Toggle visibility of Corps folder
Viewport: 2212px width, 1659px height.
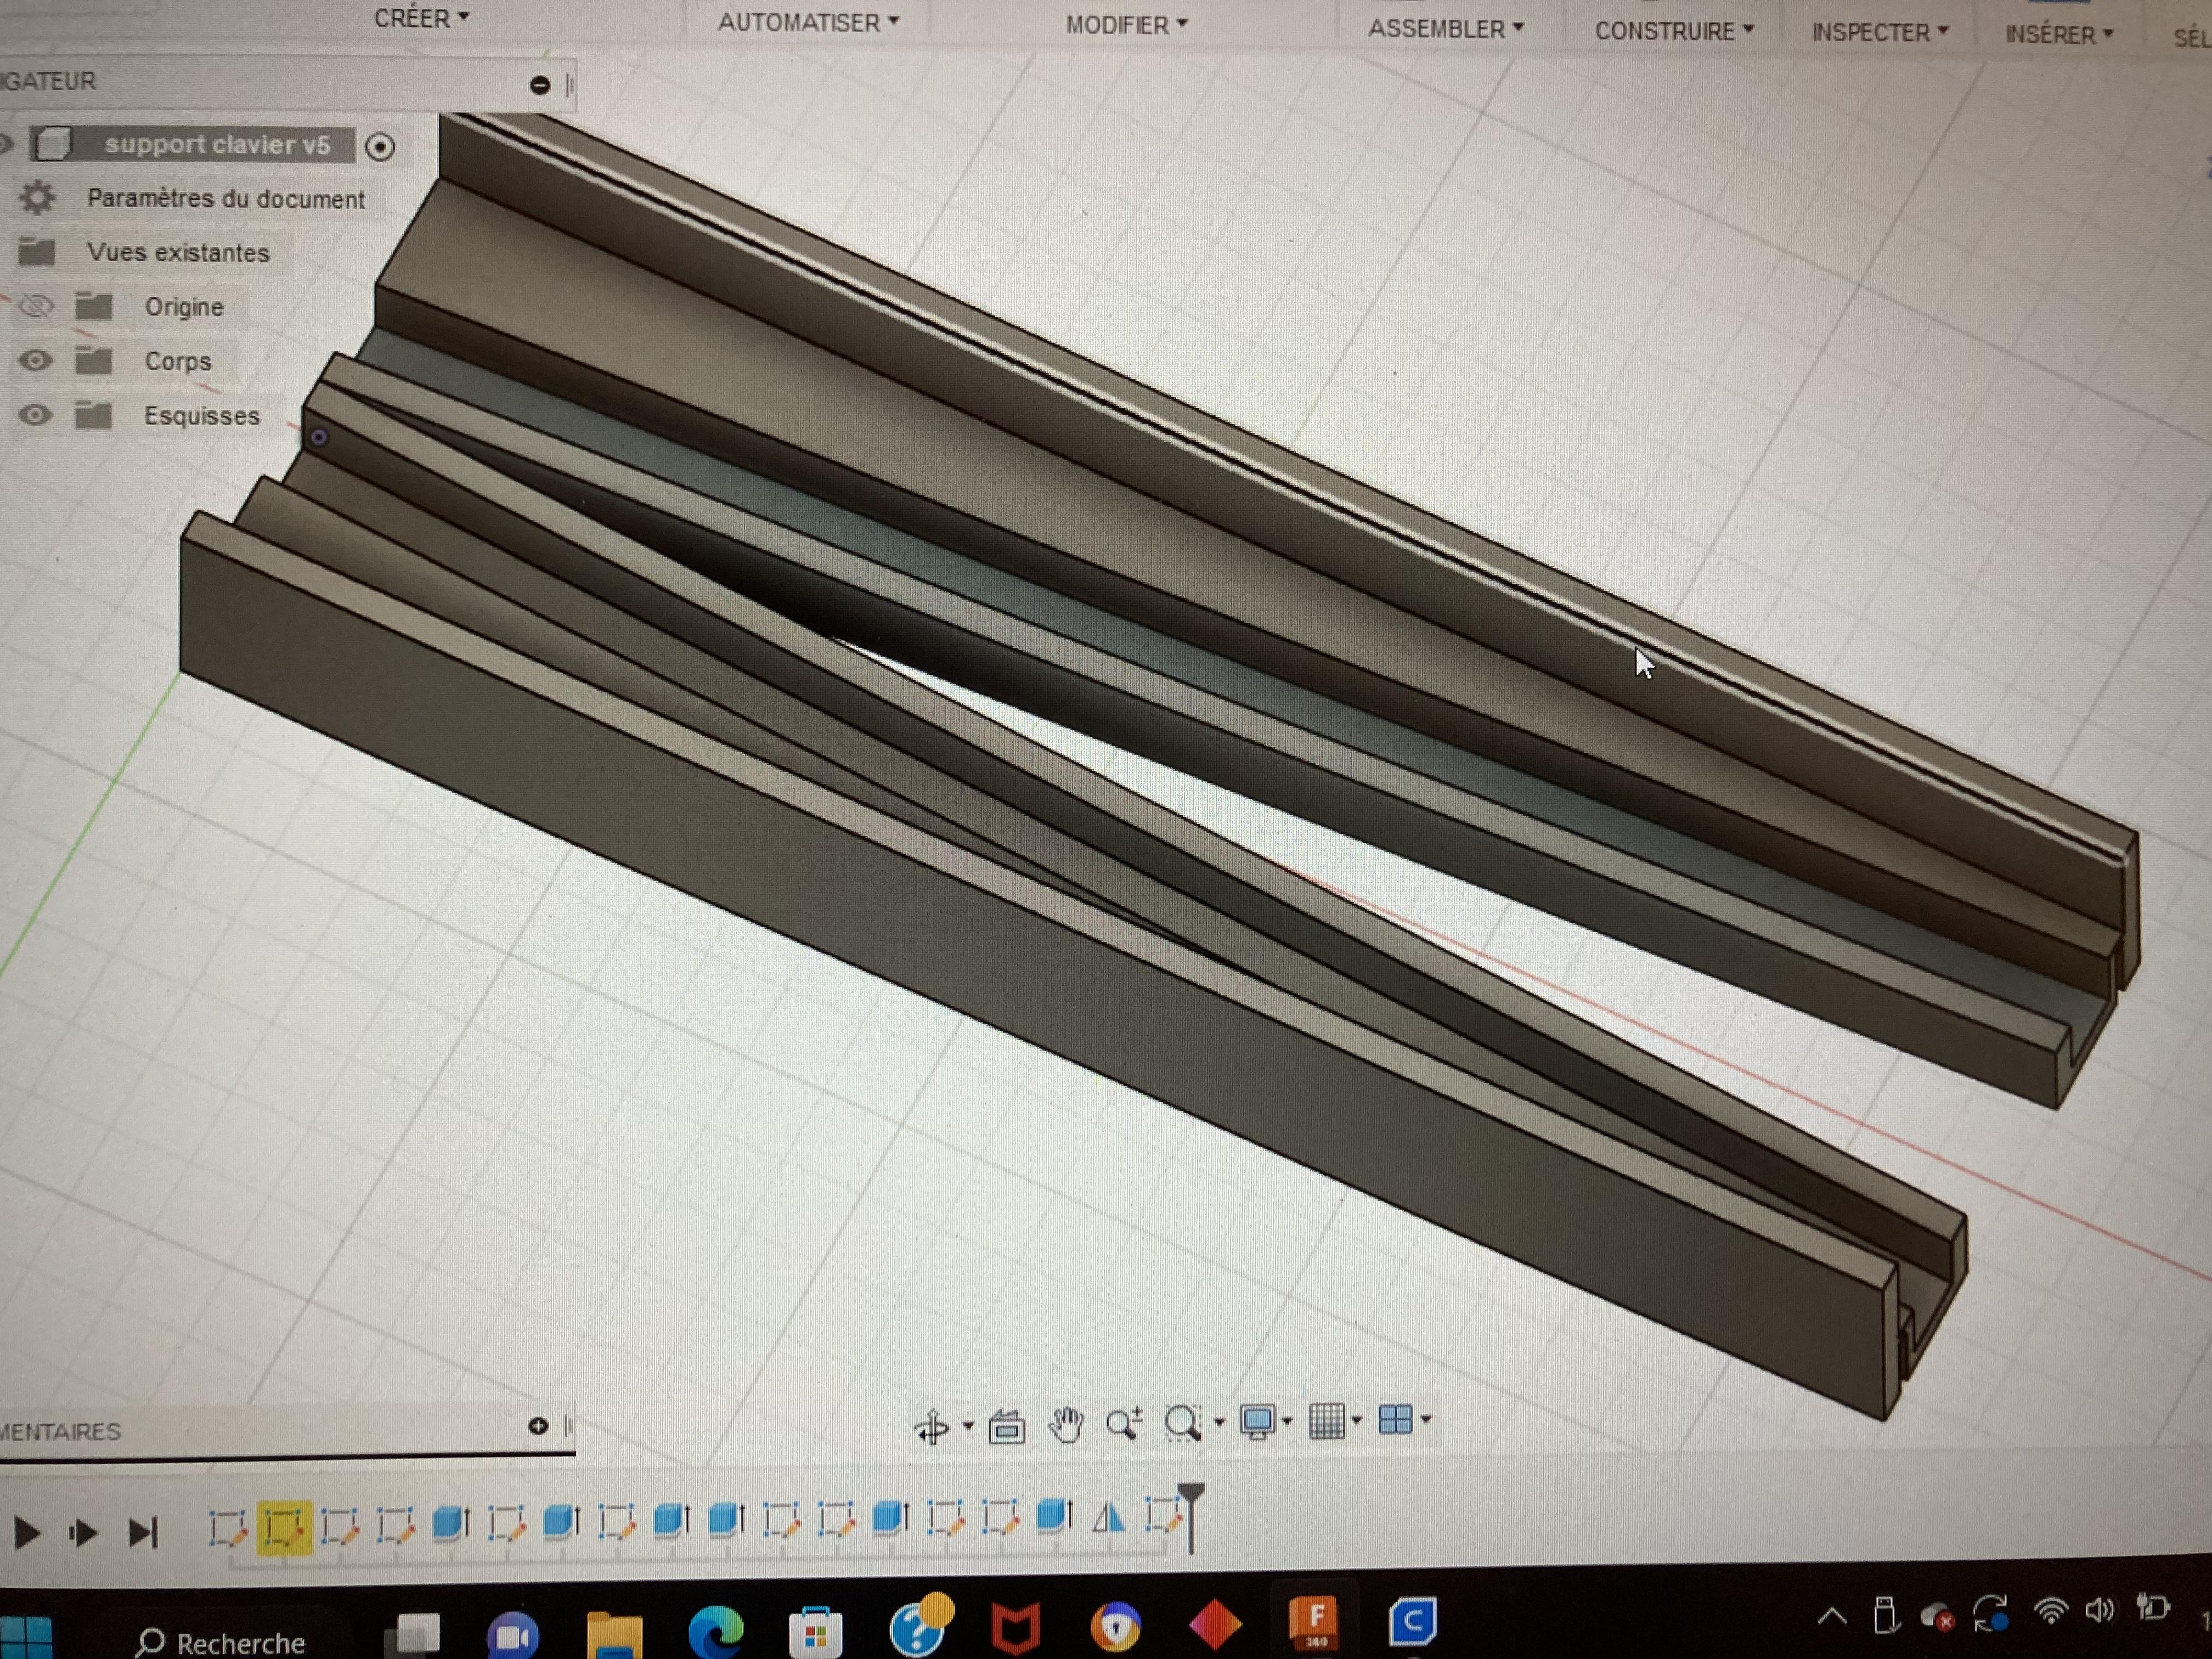point(35,361)
